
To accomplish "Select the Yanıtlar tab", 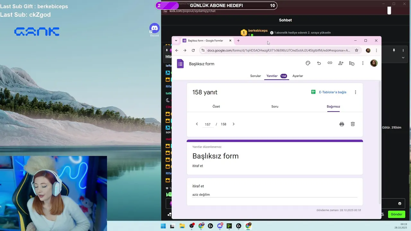I will coord(276,76).
